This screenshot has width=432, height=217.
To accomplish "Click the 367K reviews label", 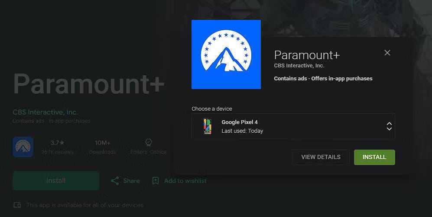I will 57,152.
